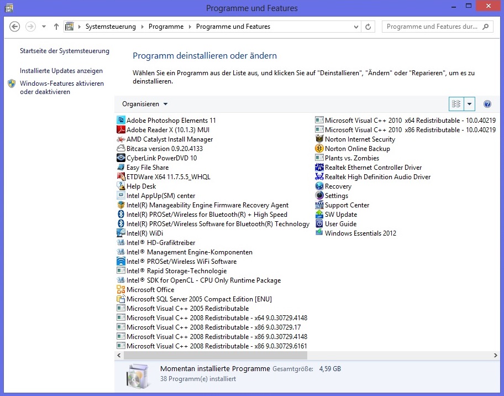Click the Microsoft Office icon
Image resolution: width=504 pixels, height=396 pixels.
coord(121,289)
